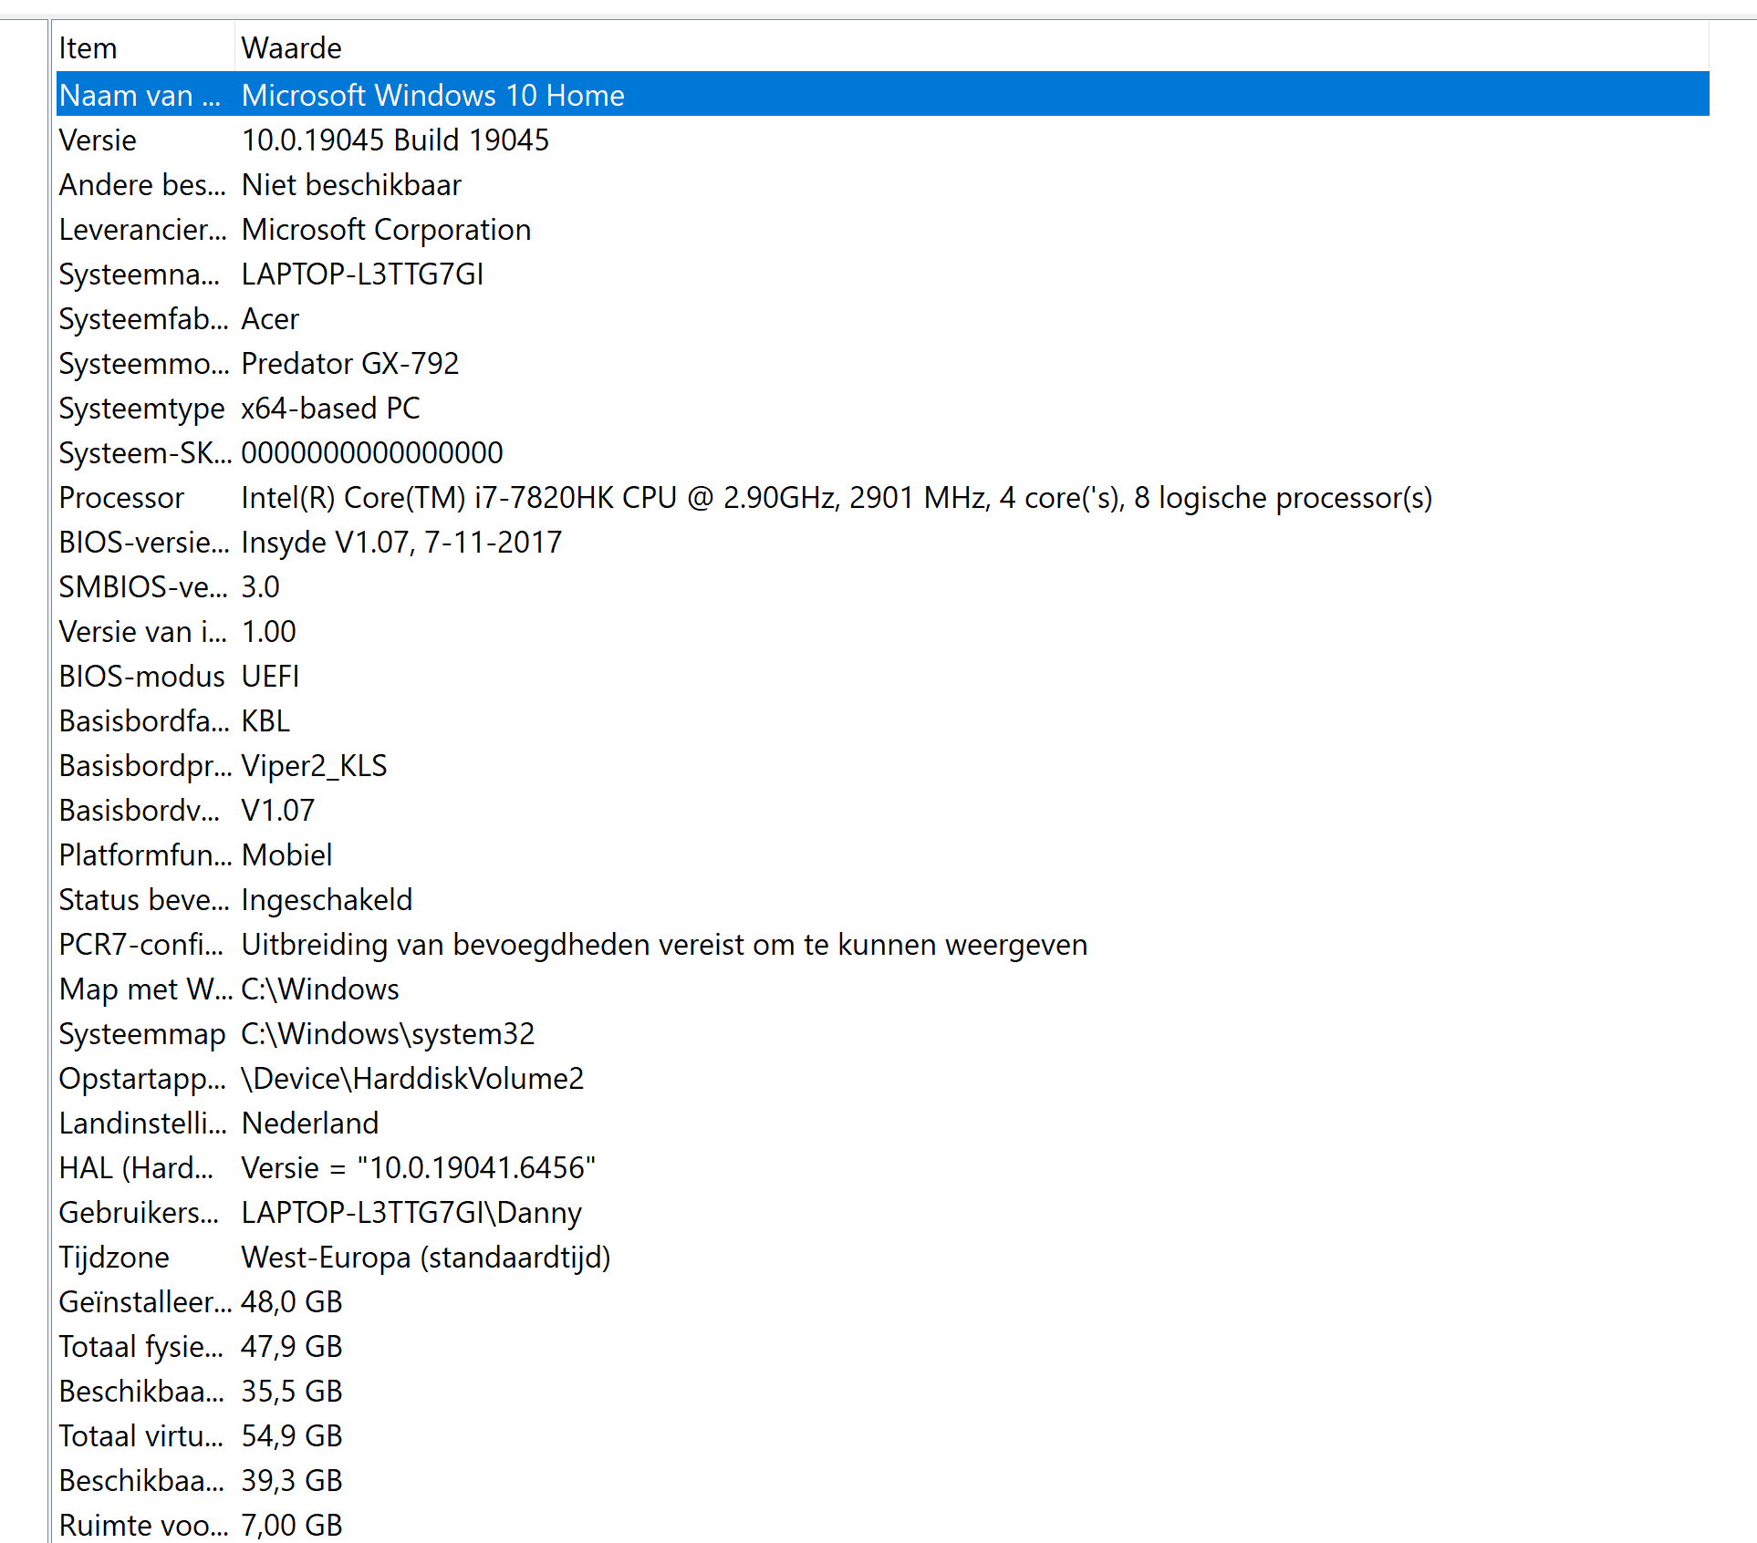Click the Versie van i... row
The height and width of the screenshot is (1543, 1757).
pyautogui.click(x=882, y=631)
